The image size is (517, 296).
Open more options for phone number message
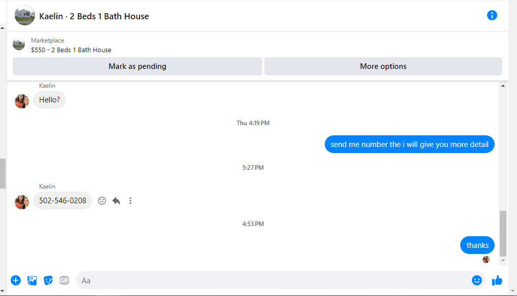coord(130,201)
